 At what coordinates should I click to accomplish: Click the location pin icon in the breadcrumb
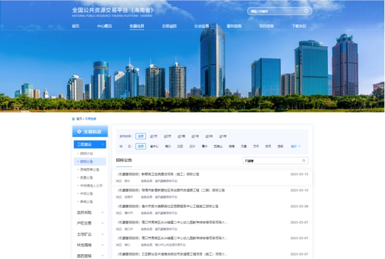(73, 119)
